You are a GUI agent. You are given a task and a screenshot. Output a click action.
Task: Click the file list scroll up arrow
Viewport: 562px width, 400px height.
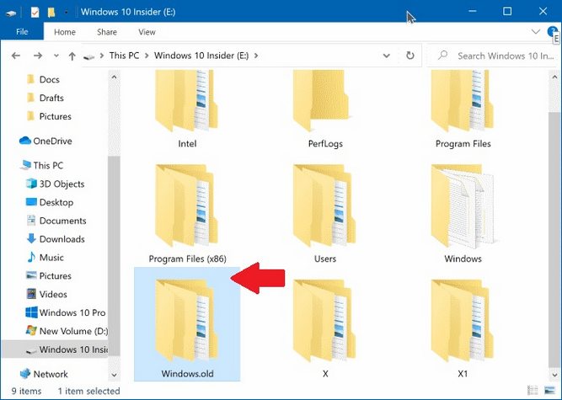554,77
